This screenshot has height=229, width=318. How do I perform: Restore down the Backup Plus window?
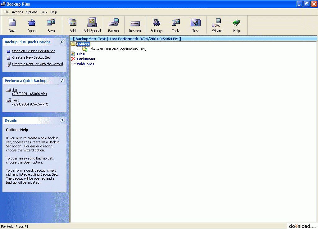(x=307, y=4)
